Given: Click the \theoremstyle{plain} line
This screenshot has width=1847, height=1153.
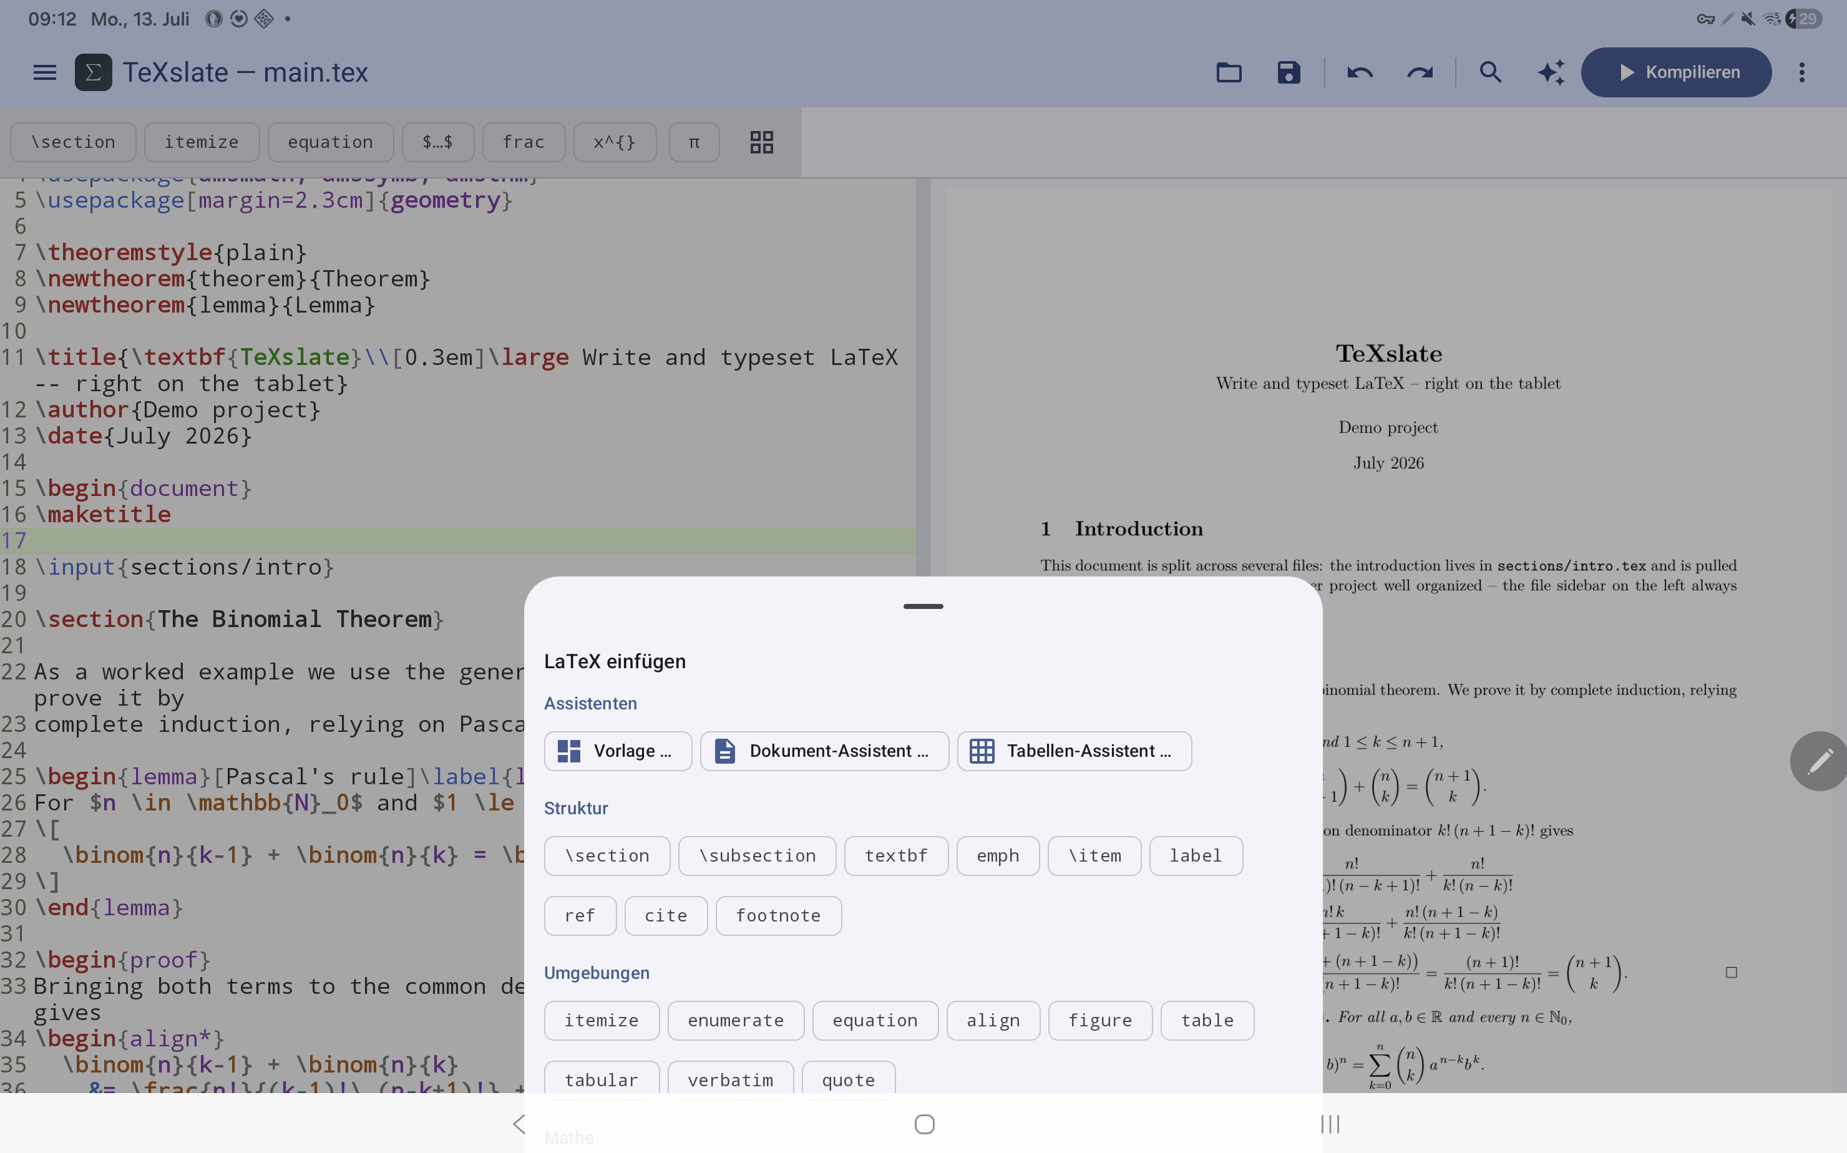Looking at the screenshot, I should [x=171, y=253].
